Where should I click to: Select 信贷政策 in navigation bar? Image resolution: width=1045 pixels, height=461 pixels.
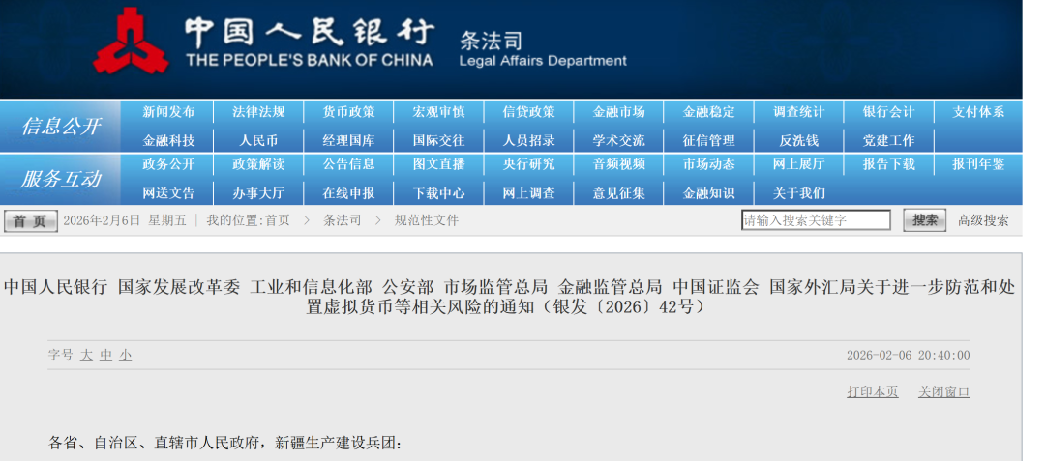pyautogui.click(x=528, y=112)
